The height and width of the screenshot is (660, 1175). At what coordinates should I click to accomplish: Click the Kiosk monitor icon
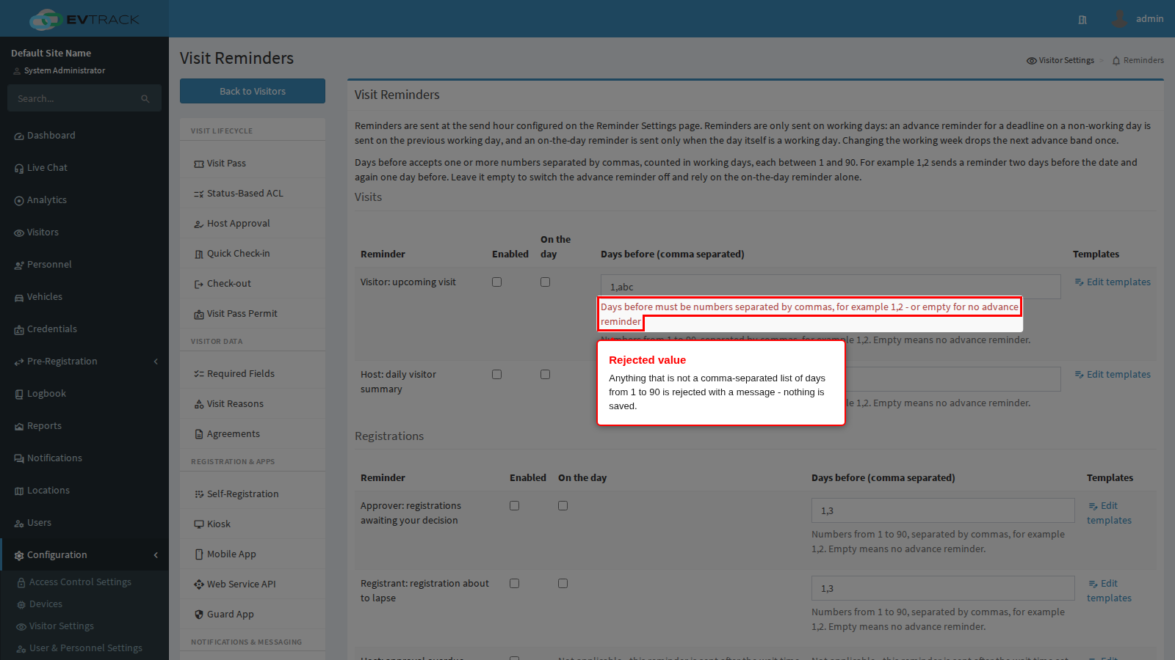[199, 524]
